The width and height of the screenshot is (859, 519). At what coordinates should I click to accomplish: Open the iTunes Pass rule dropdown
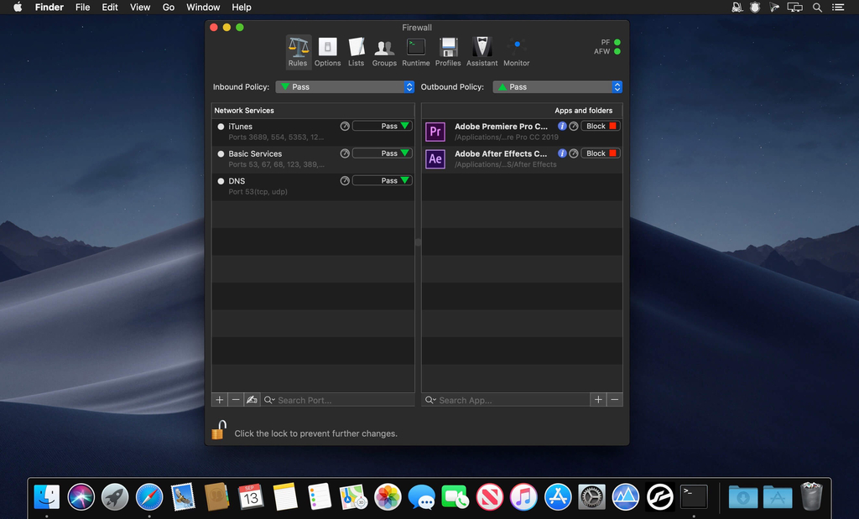[x=383, y=127]
